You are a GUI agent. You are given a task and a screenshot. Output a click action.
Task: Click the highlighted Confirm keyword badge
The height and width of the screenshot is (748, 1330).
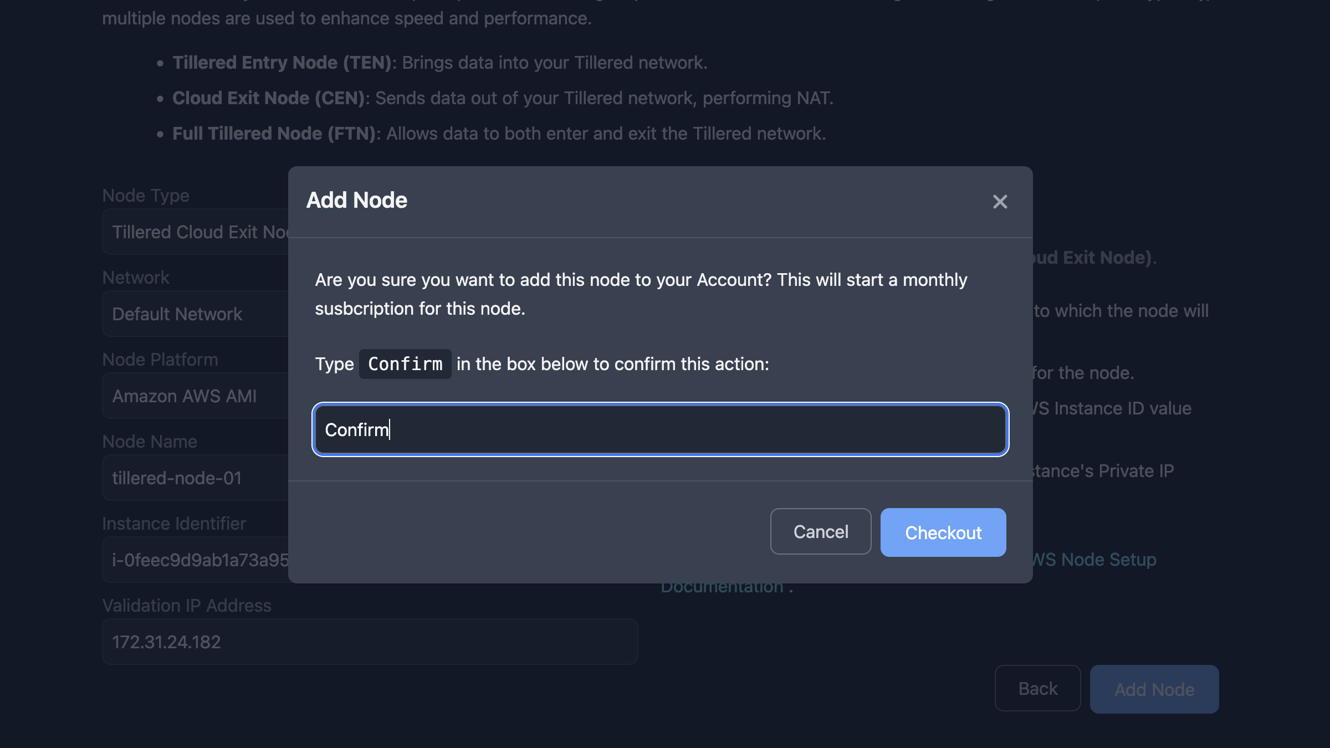[x=405, y=364]
